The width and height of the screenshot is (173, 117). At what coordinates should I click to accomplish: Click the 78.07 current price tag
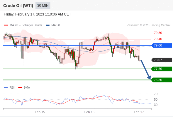[162, 60]
